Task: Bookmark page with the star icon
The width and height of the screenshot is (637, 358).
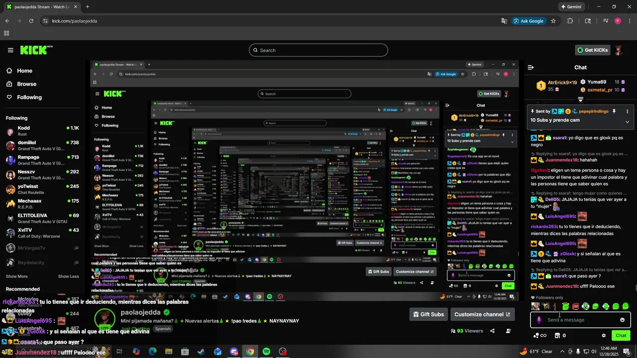Action: pyautogui.click(x=553, y=21)
